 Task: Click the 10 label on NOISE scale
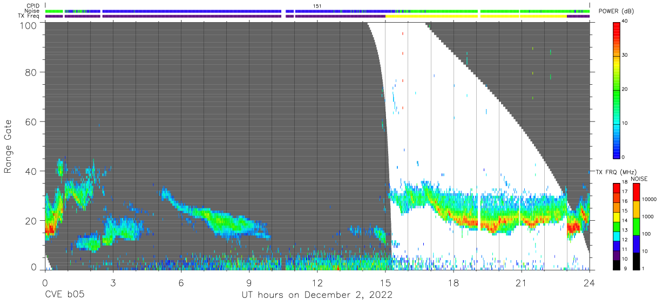(x=645, y=251)
